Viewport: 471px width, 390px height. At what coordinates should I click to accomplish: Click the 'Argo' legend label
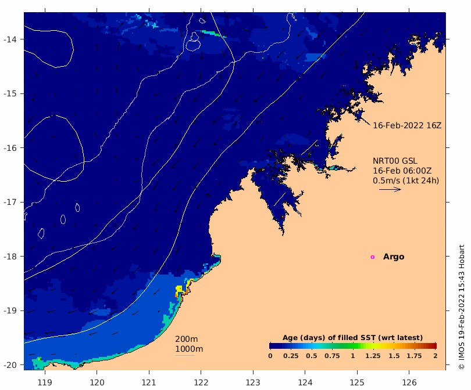click(x=394, y=257)
